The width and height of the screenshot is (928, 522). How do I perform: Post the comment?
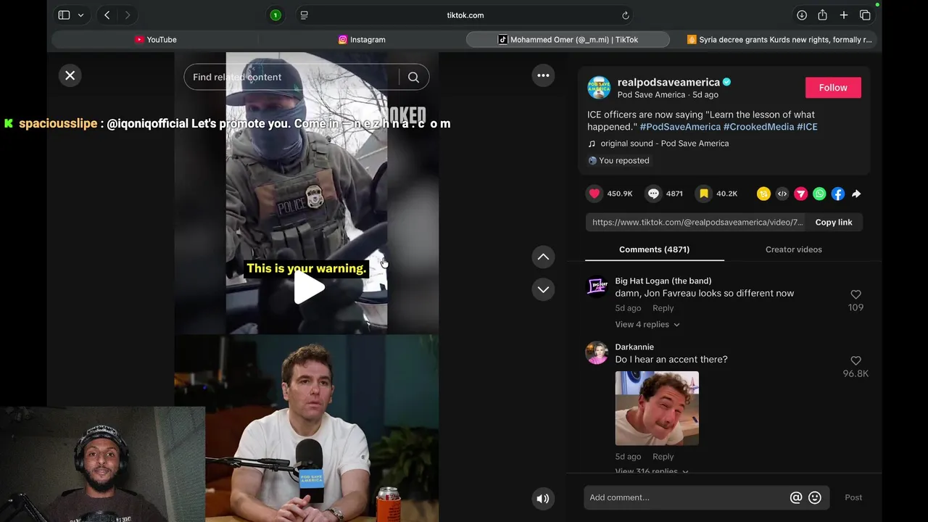[853, 497]
